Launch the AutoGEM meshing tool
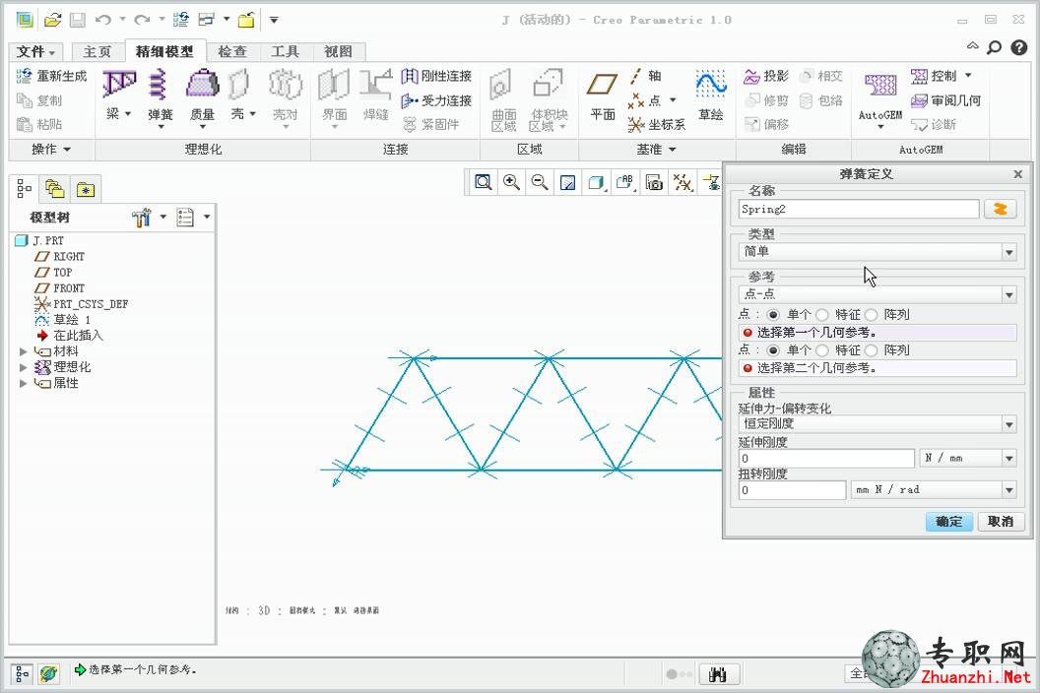Viewport: 1040px width, 693px height. pyautogui.click(x=880, y=86)
